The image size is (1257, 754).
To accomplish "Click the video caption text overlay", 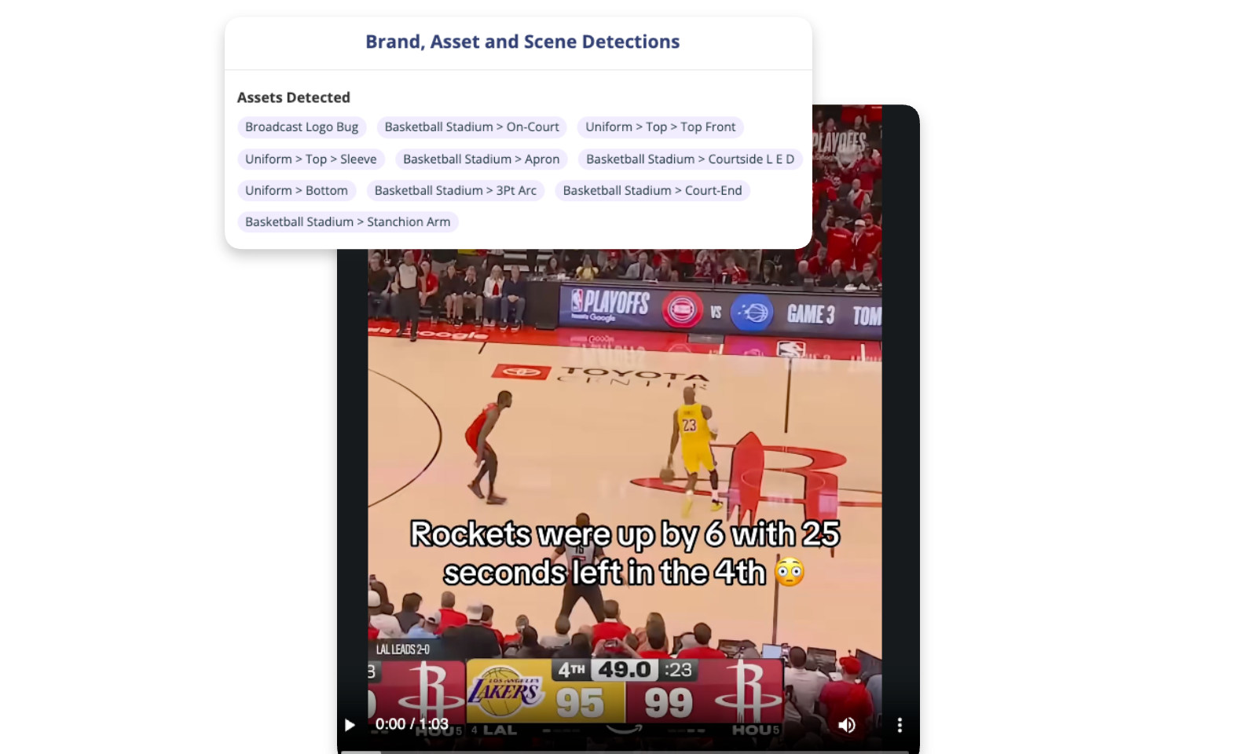I will coord(625,553).
